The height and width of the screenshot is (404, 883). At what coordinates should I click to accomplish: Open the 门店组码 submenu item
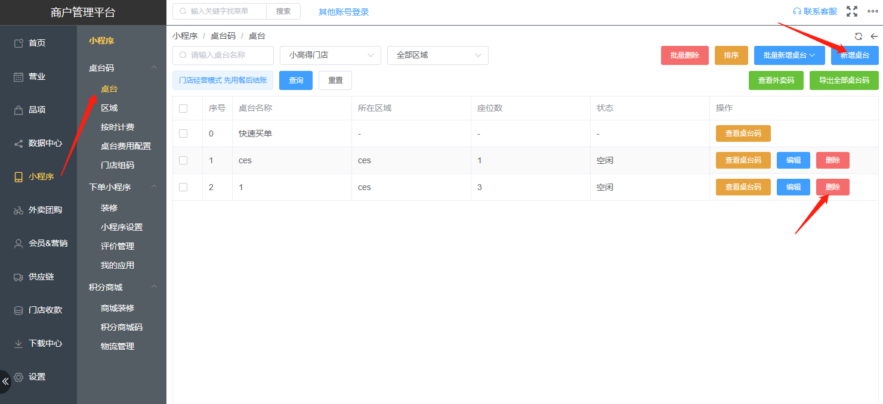(x=118, y=165)
